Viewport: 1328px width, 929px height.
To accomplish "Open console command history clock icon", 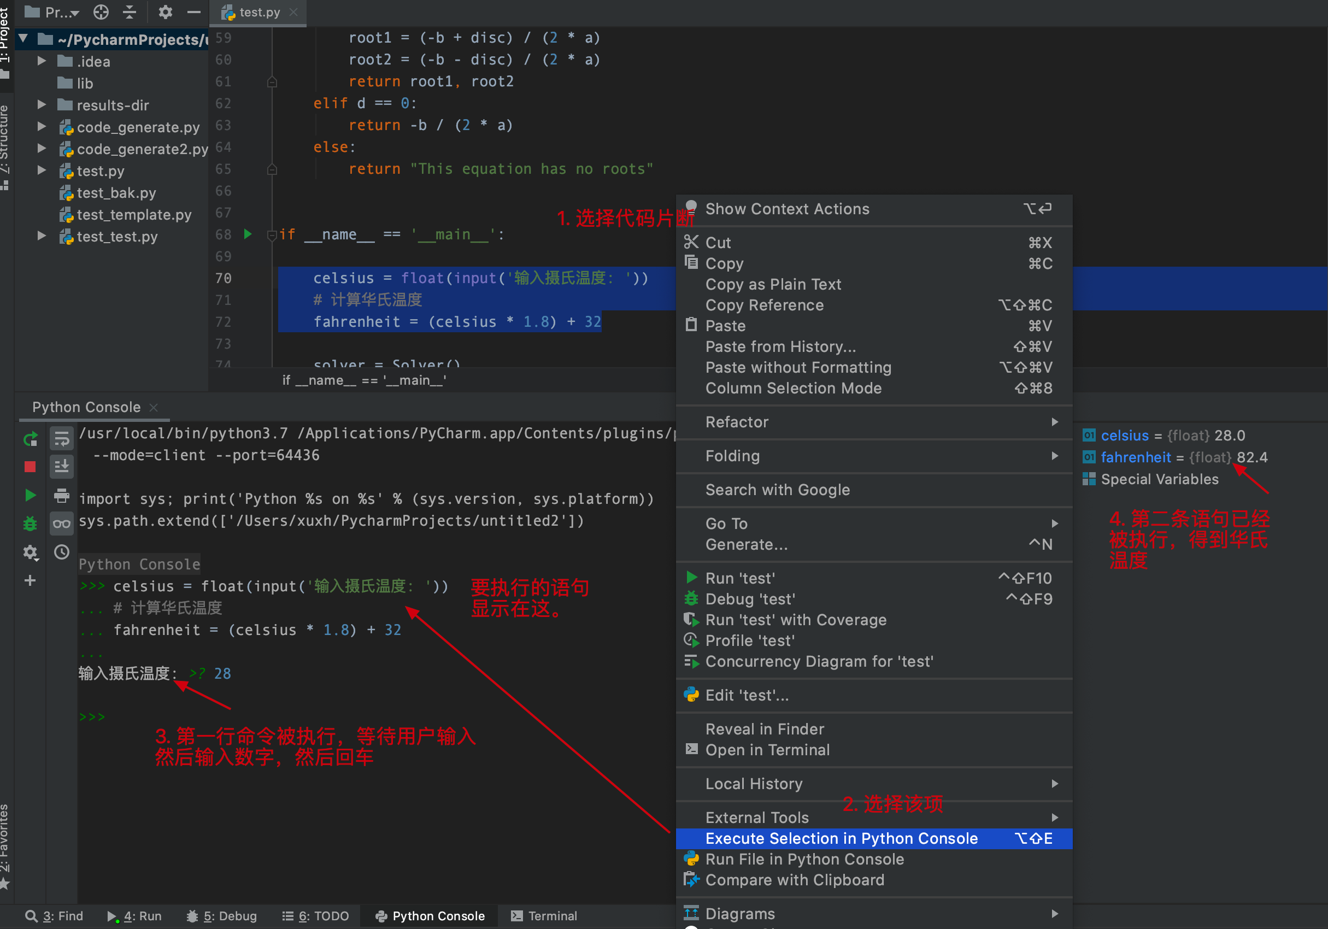I will pyautogui.click(x=61, y=552).
